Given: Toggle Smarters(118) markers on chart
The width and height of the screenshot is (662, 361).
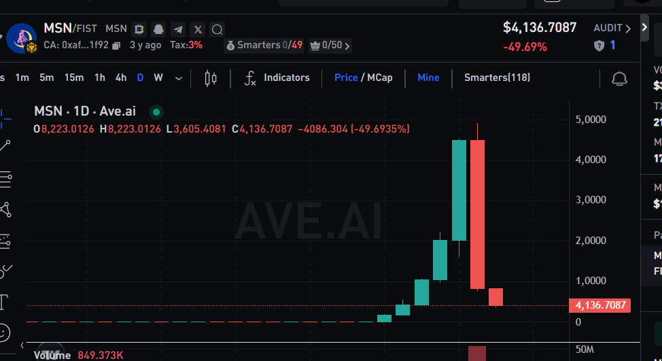Looking at the screenshot, I should [x=497, y=78].
